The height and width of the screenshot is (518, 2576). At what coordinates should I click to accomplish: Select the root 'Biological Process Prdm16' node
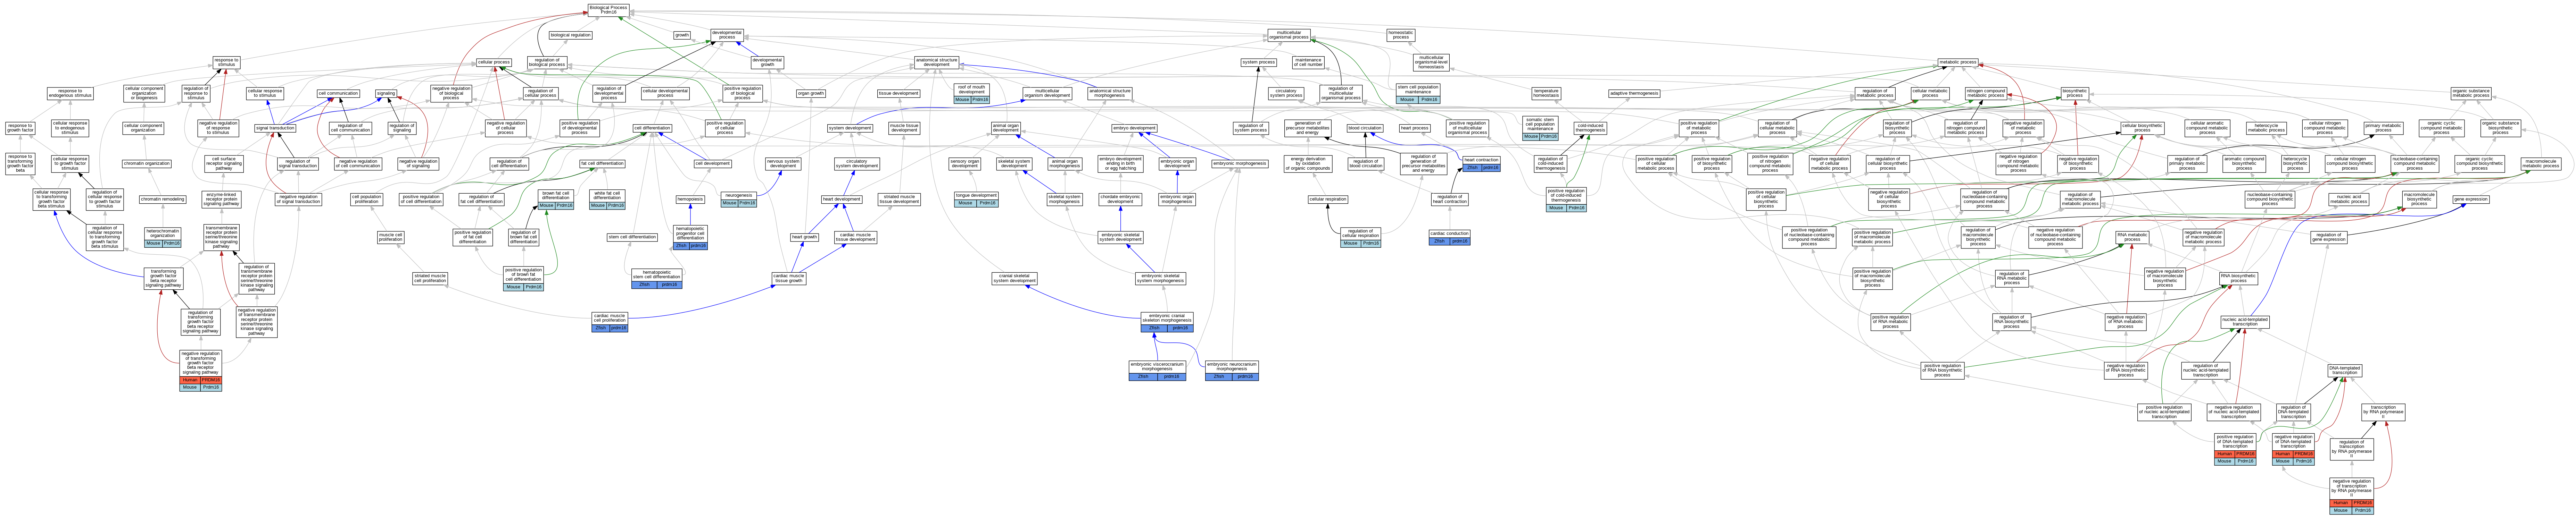(609, 10)
